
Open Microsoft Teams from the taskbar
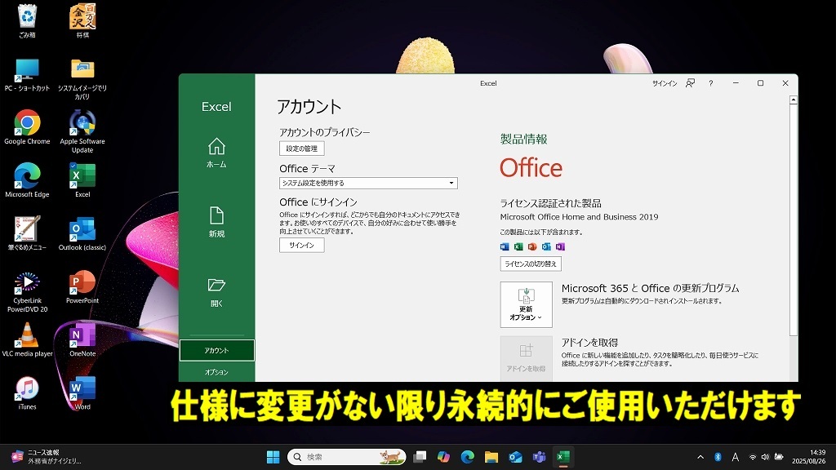point(539,457)
